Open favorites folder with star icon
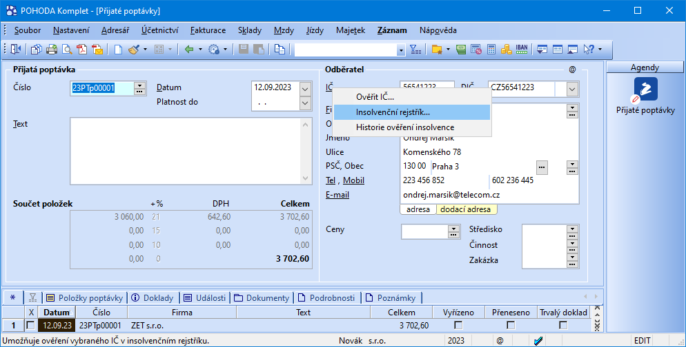Screen dimensions: 686x347 437,50
